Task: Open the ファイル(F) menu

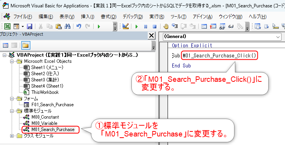Action: (x=23, y=17)
